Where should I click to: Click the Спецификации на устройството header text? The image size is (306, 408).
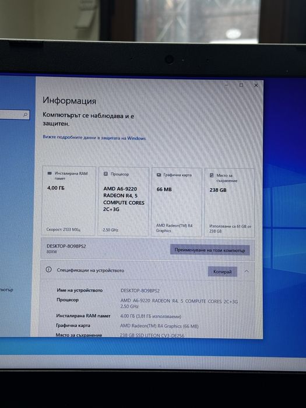pos(90,270)
